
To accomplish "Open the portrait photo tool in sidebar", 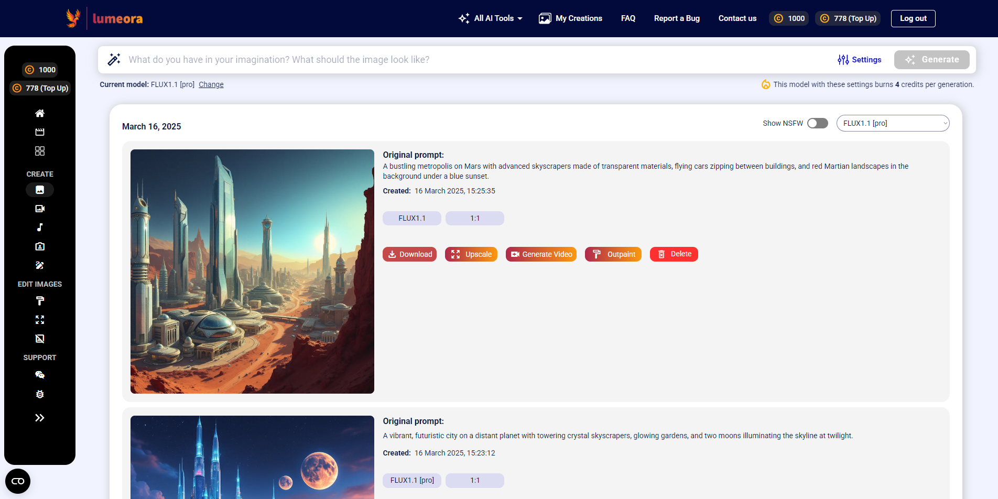I will click(40, 246).
